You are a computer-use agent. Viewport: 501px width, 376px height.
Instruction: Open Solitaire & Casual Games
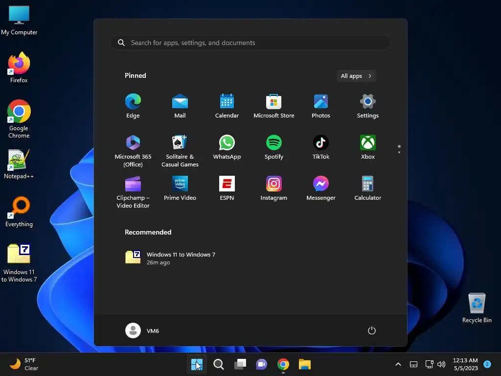click(180, 151)
